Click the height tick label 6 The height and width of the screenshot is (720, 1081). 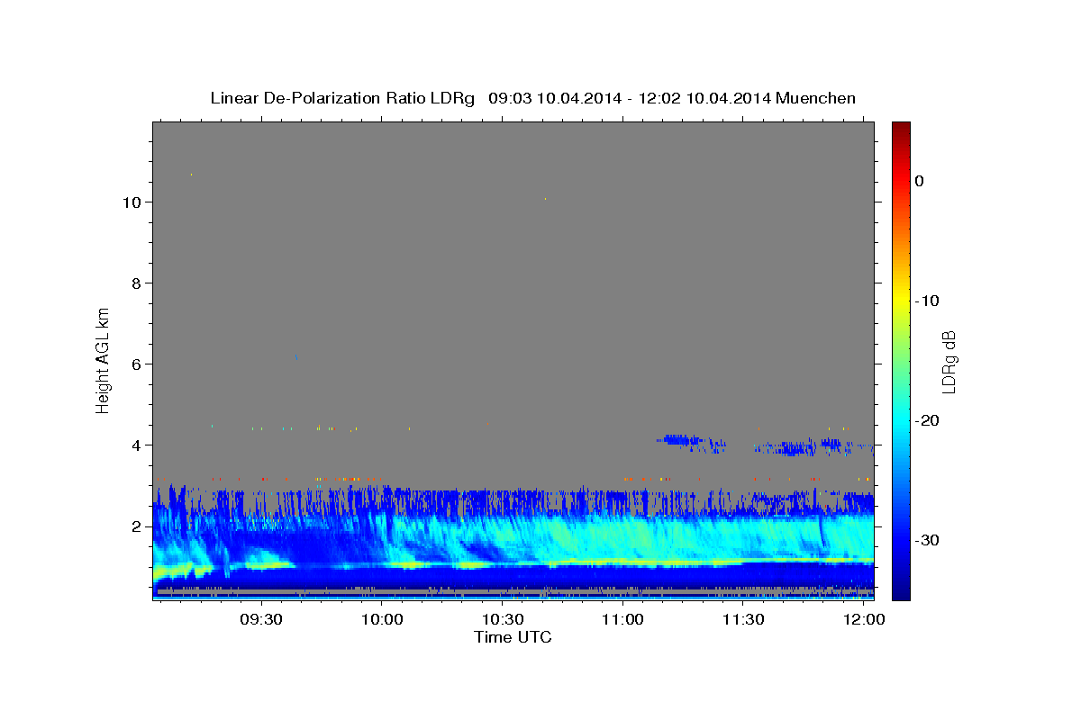point(137,364)
